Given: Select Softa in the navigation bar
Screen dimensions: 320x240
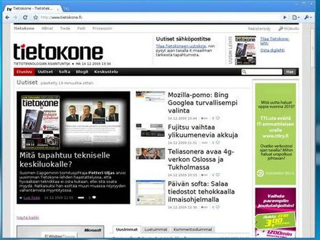Looking at the screenshot, I should pos(64,72).
